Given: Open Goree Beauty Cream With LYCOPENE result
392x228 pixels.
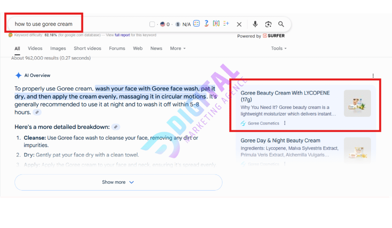Looking at the screenshot, I should coord(285,93).
